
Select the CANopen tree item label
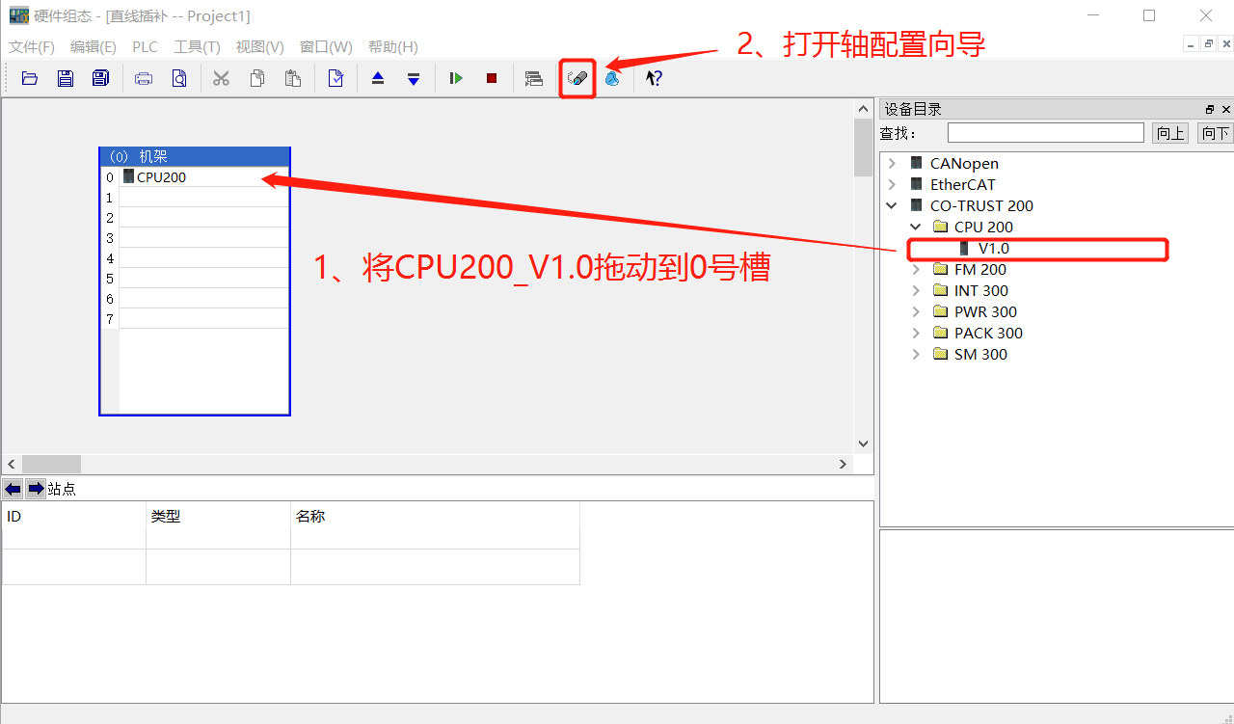tap(964, 164)
